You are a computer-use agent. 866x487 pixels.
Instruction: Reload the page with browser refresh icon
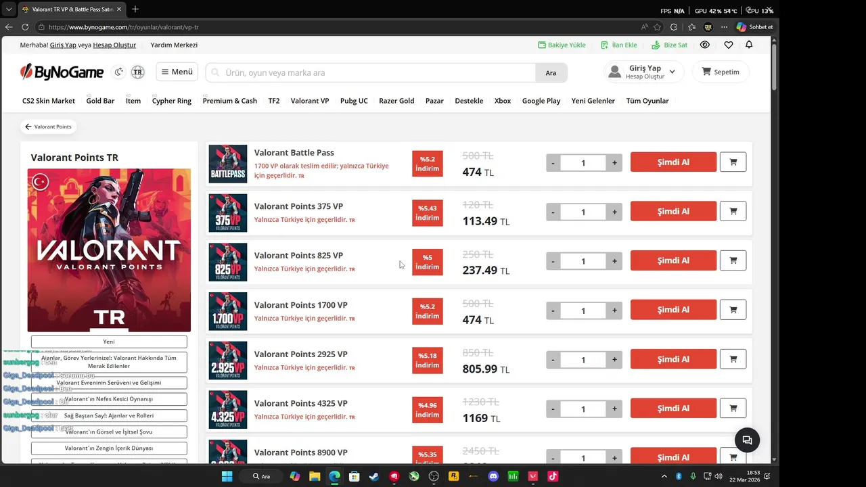25,27
